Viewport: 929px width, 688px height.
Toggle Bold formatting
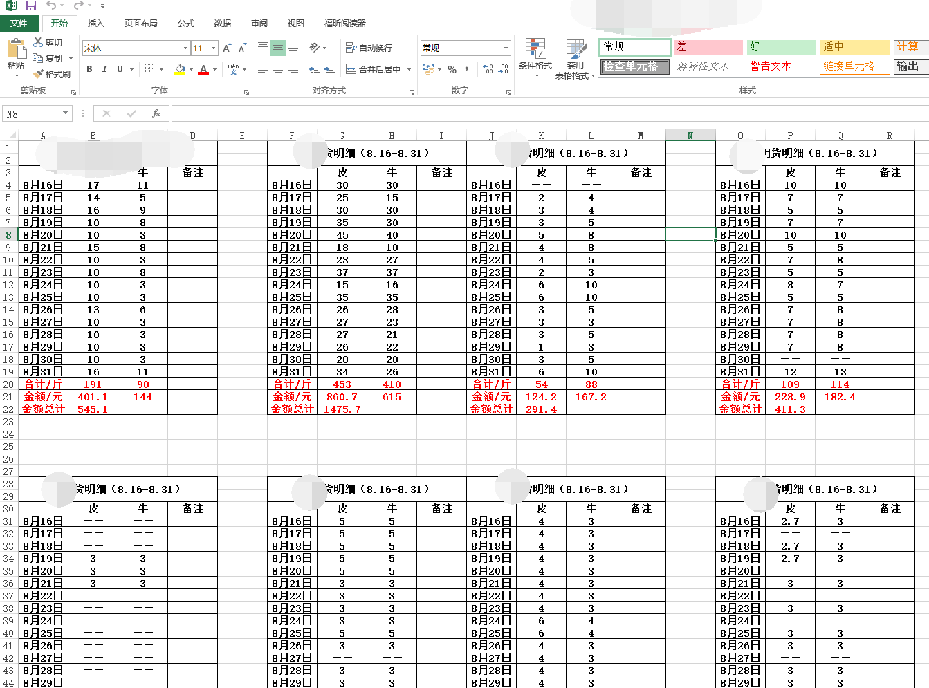tap(89, 69)
